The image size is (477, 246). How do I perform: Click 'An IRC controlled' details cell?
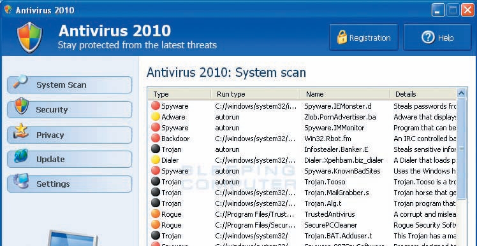(x=425, y=139)
